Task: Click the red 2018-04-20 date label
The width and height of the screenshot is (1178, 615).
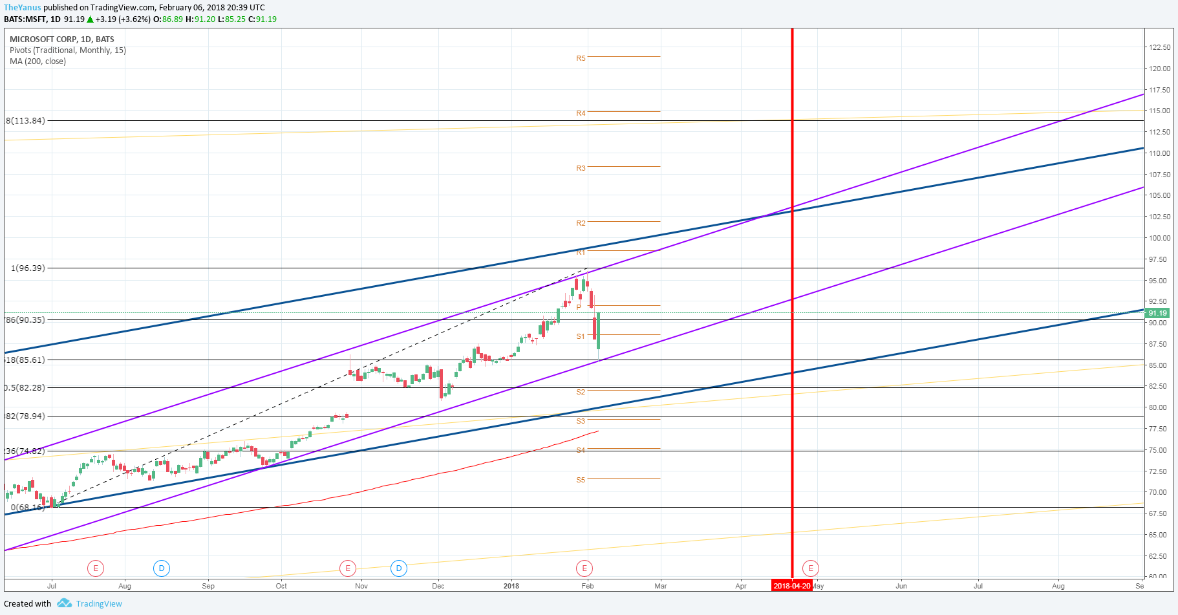Action: [x=792, y=586]
